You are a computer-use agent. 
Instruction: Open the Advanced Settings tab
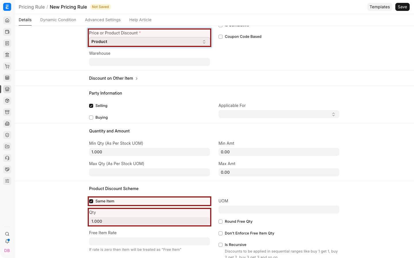tap(103, 20)
